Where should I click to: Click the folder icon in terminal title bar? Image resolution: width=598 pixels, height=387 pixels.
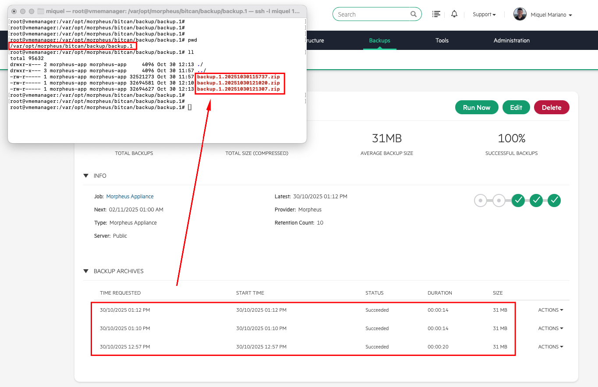(x=41, y=11)
